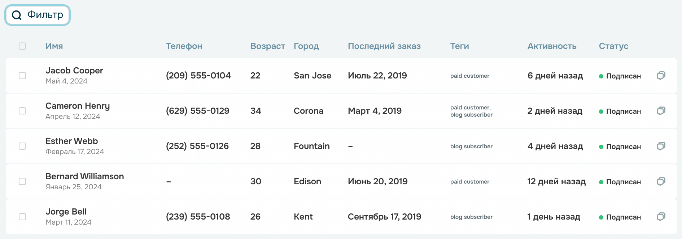The height and width of the screenshot is (239, 682).
Task: Click the city cell Fountain
Action: 312,146
